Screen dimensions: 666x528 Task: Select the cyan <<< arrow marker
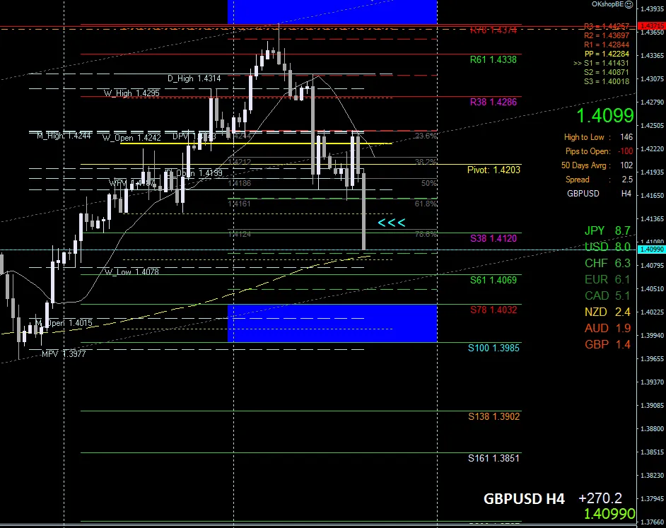391,223
